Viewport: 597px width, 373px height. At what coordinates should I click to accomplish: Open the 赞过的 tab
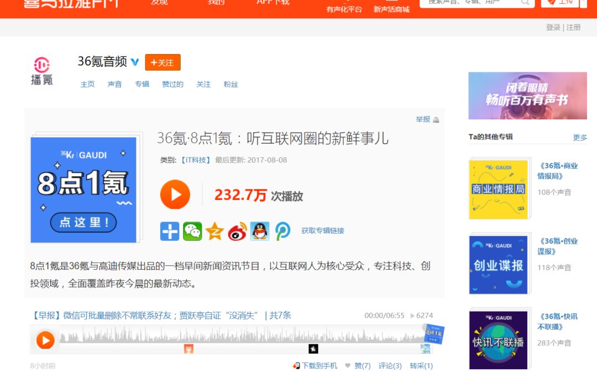coord(172,84)
